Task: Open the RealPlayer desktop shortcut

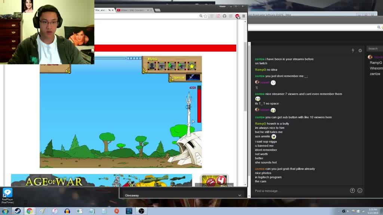Action: point(7,196)
